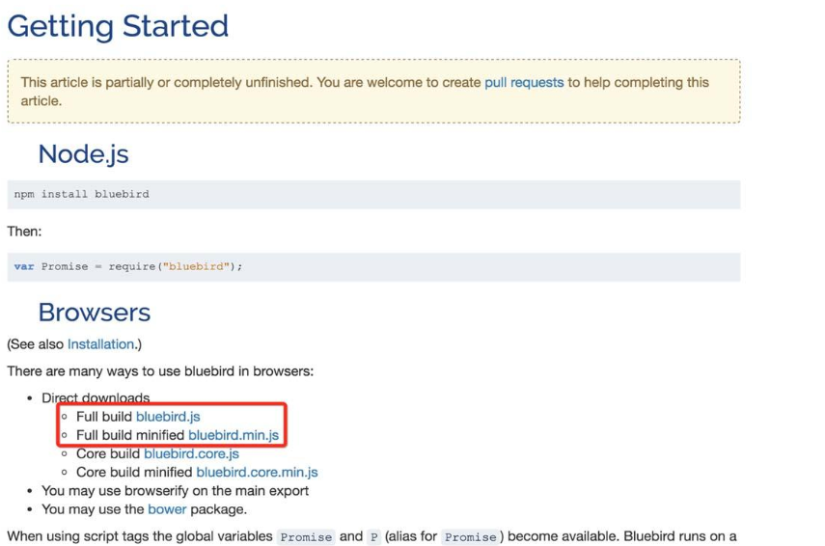
Task: Open the bluebird.core.js link
Action: 191,453
